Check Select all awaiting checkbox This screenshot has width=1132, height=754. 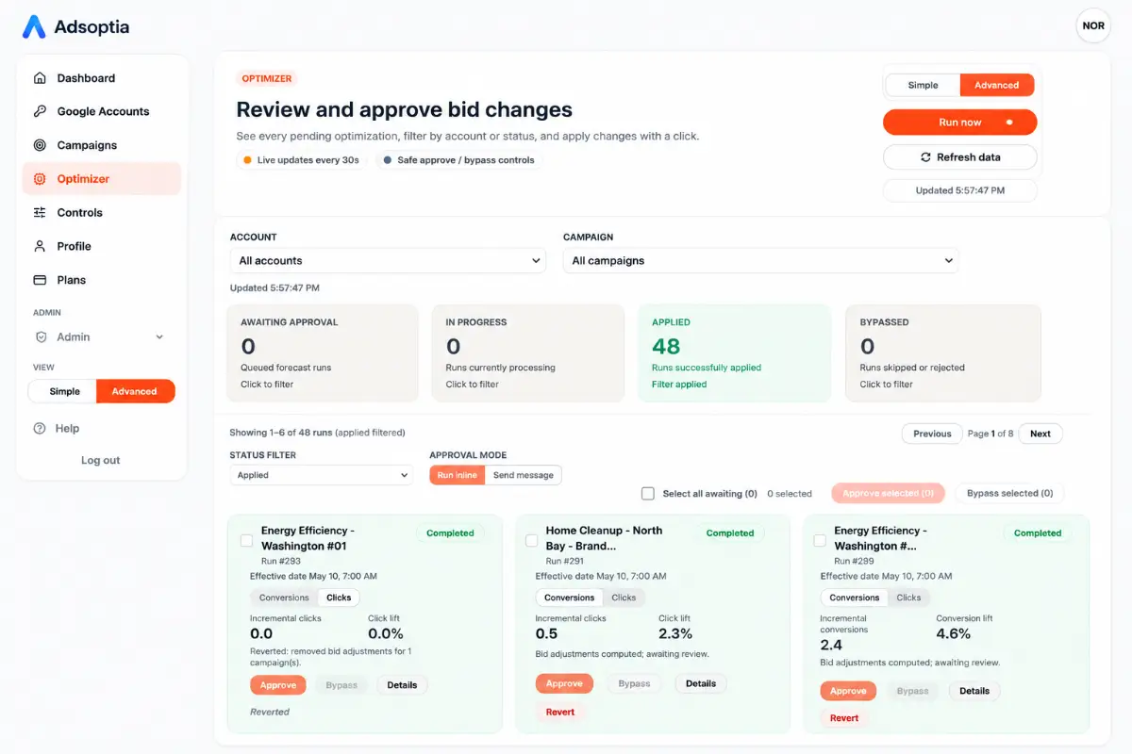coord(648,493)
